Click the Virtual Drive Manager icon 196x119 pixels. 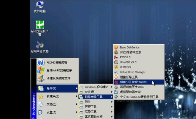click(x=116, y=72)
